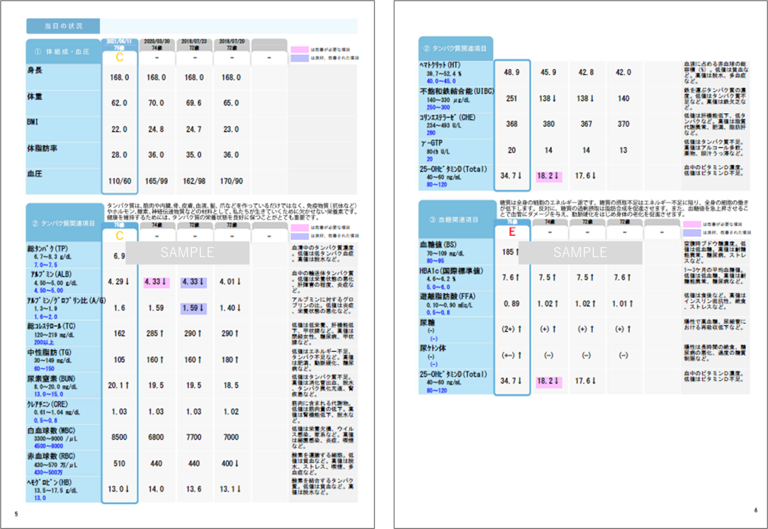Select the 体脂肪率 row label
Image resolution: width=768 pixels, height=529 pixels.
42,149
